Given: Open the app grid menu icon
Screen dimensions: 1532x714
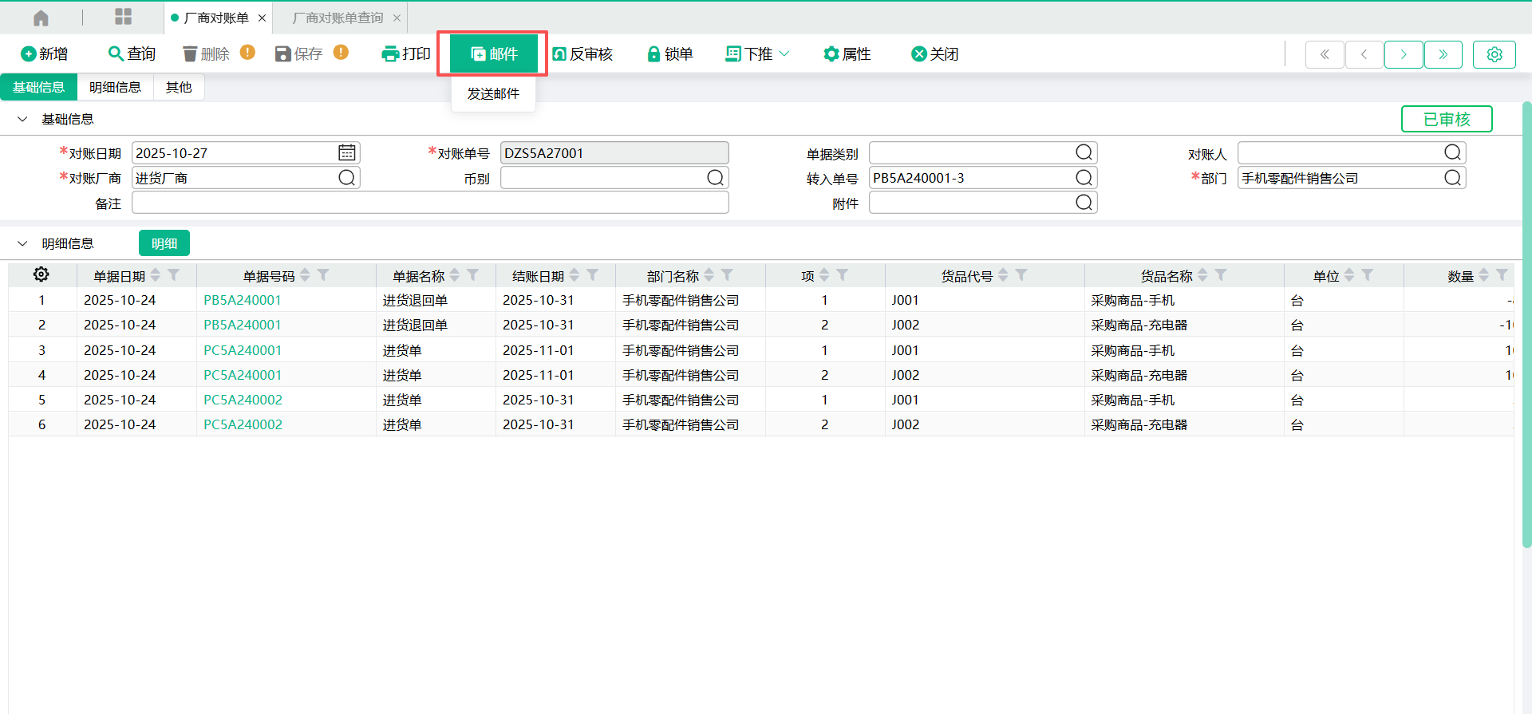Looking at the screenshot, I should [123, 18].
